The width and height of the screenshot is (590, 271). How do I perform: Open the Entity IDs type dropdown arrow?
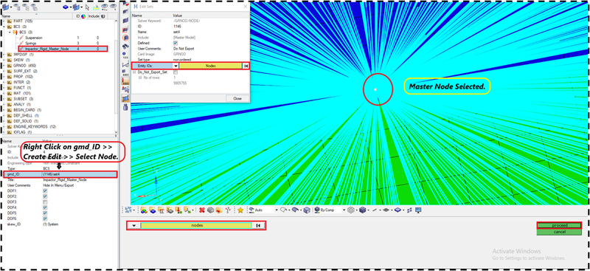[176, 66]
